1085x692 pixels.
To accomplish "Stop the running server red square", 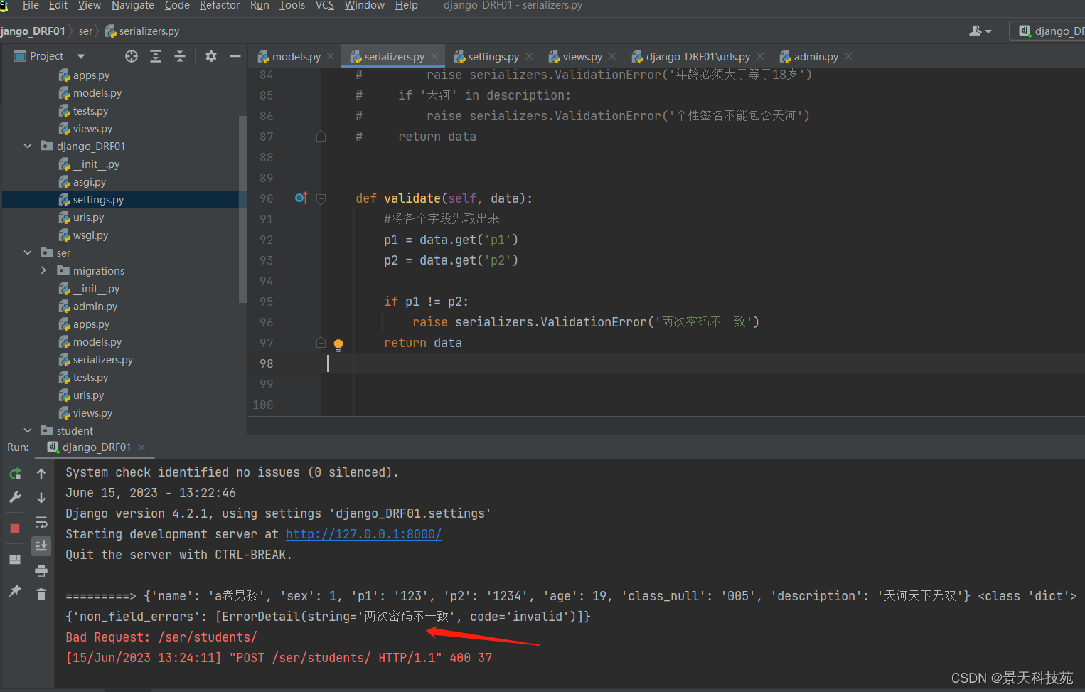I will [x=15, y=528].
